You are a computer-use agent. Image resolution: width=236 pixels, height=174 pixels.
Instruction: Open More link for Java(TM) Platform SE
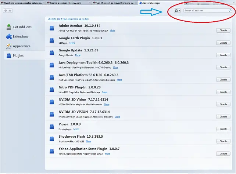point(119,80)
